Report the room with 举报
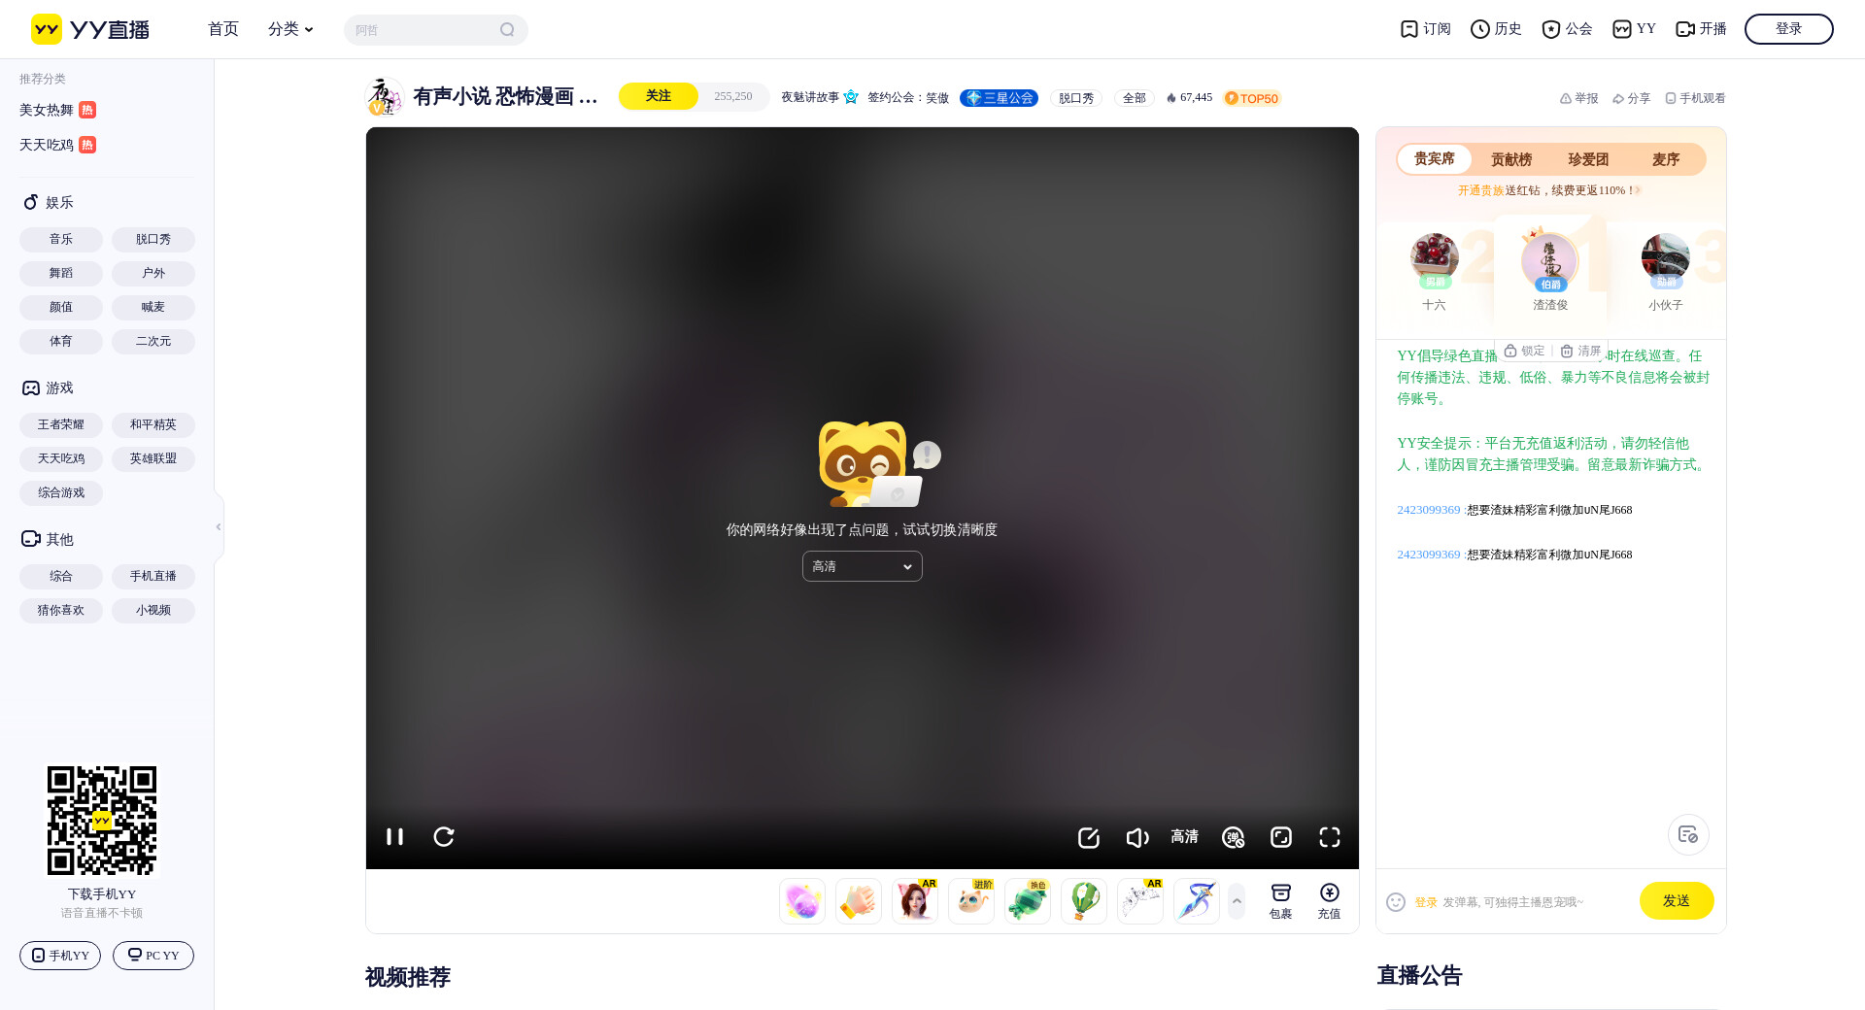1865x1010 pixels. (1578, 98)
